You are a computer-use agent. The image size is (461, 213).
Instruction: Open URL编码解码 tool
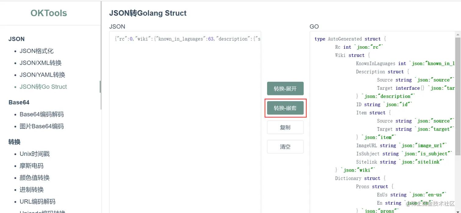(x=38, y=201)
